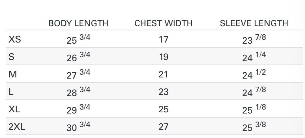
Task: Select the XS size row label
Action: point(15,39)
